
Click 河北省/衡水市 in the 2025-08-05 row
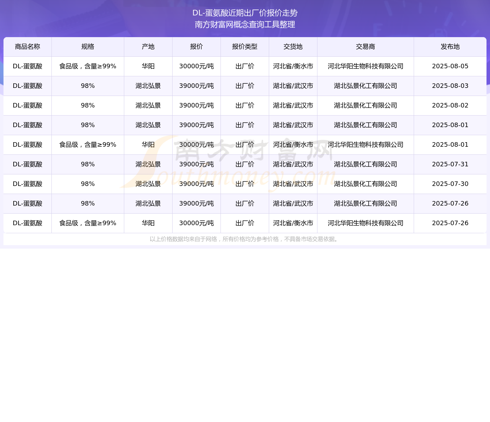click(293, 66)
